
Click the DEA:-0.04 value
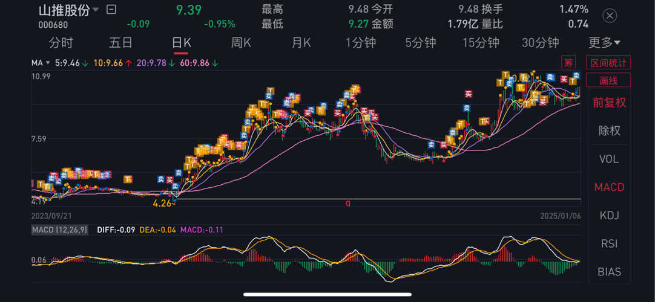click(x=159, y=230)
